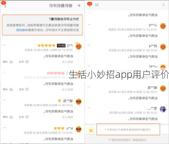Like the l**0 review with thumbs-up icon
This screenshot has width=169, height=144.
(x=11, y=62)
